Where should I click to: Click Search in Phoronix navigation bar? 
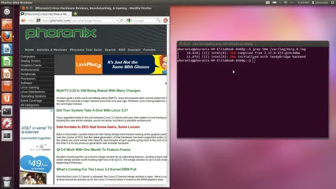(x=110, y=50)
